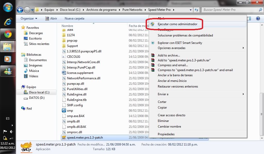The image size is (264, 154).
Task: Choose Cambiar nombre in the context menu
Action: click(x=198, y=127)
